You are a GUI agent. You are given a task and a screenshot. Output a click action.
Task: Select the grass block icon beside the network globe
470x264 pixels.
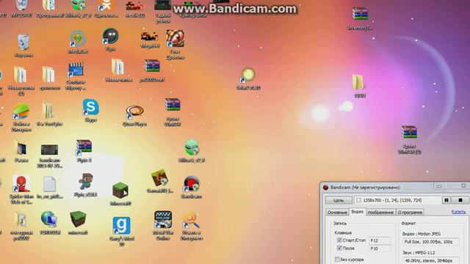pos(78,219)
